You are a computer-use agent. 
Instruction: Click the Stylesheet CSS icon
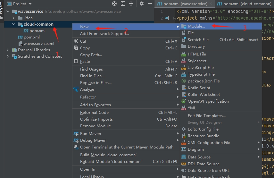coord(184,61)
